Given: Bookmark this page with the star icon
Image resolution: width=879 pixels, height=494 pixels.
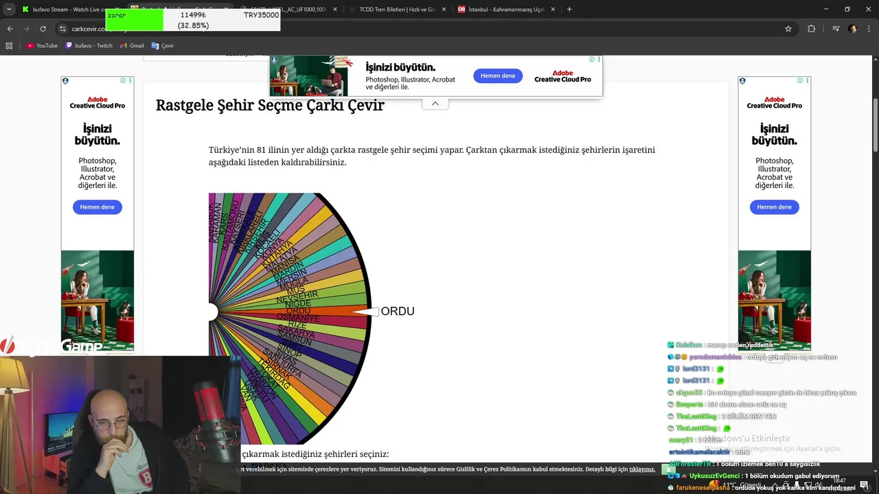Looking at the screenshot, I should (788, 29).
